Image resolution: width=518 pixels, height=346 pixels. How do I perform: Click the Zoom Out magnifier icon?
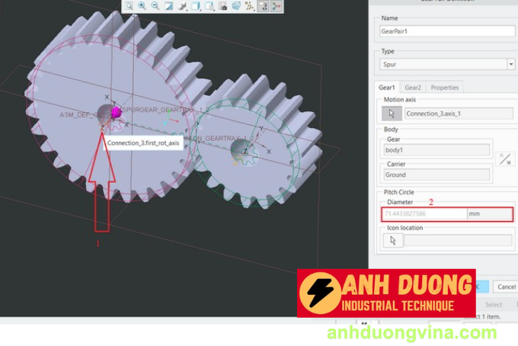coord(155,6)
